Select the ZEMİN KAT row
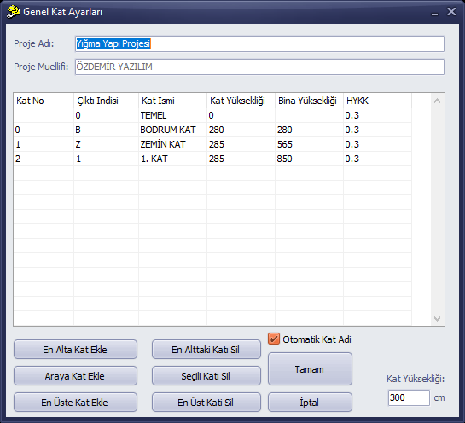The width and height of the screenshot is (465, 423). pyautogui.click(x=212, y=144)
